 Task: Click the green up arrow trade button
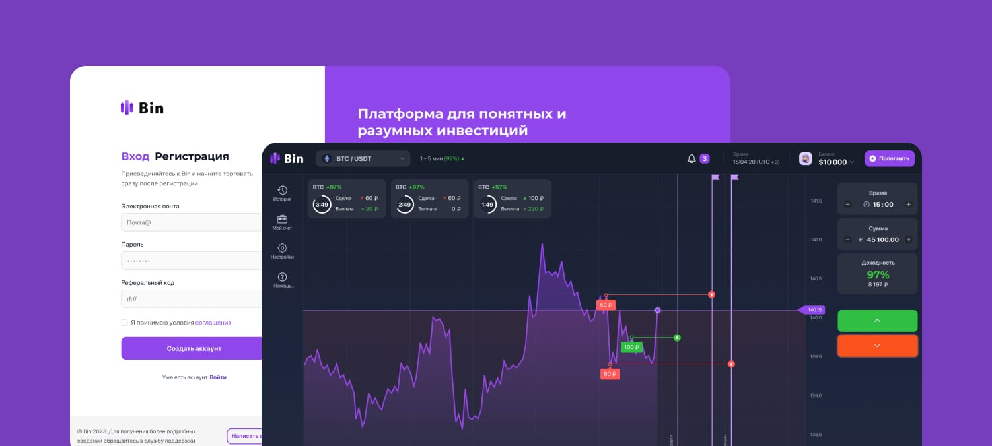pos(877,321)
